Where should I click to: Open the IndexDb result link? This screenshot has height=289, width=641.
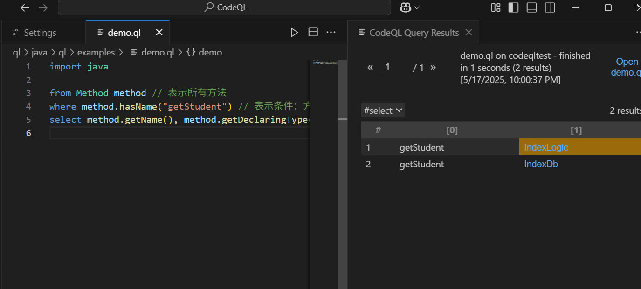541,164
